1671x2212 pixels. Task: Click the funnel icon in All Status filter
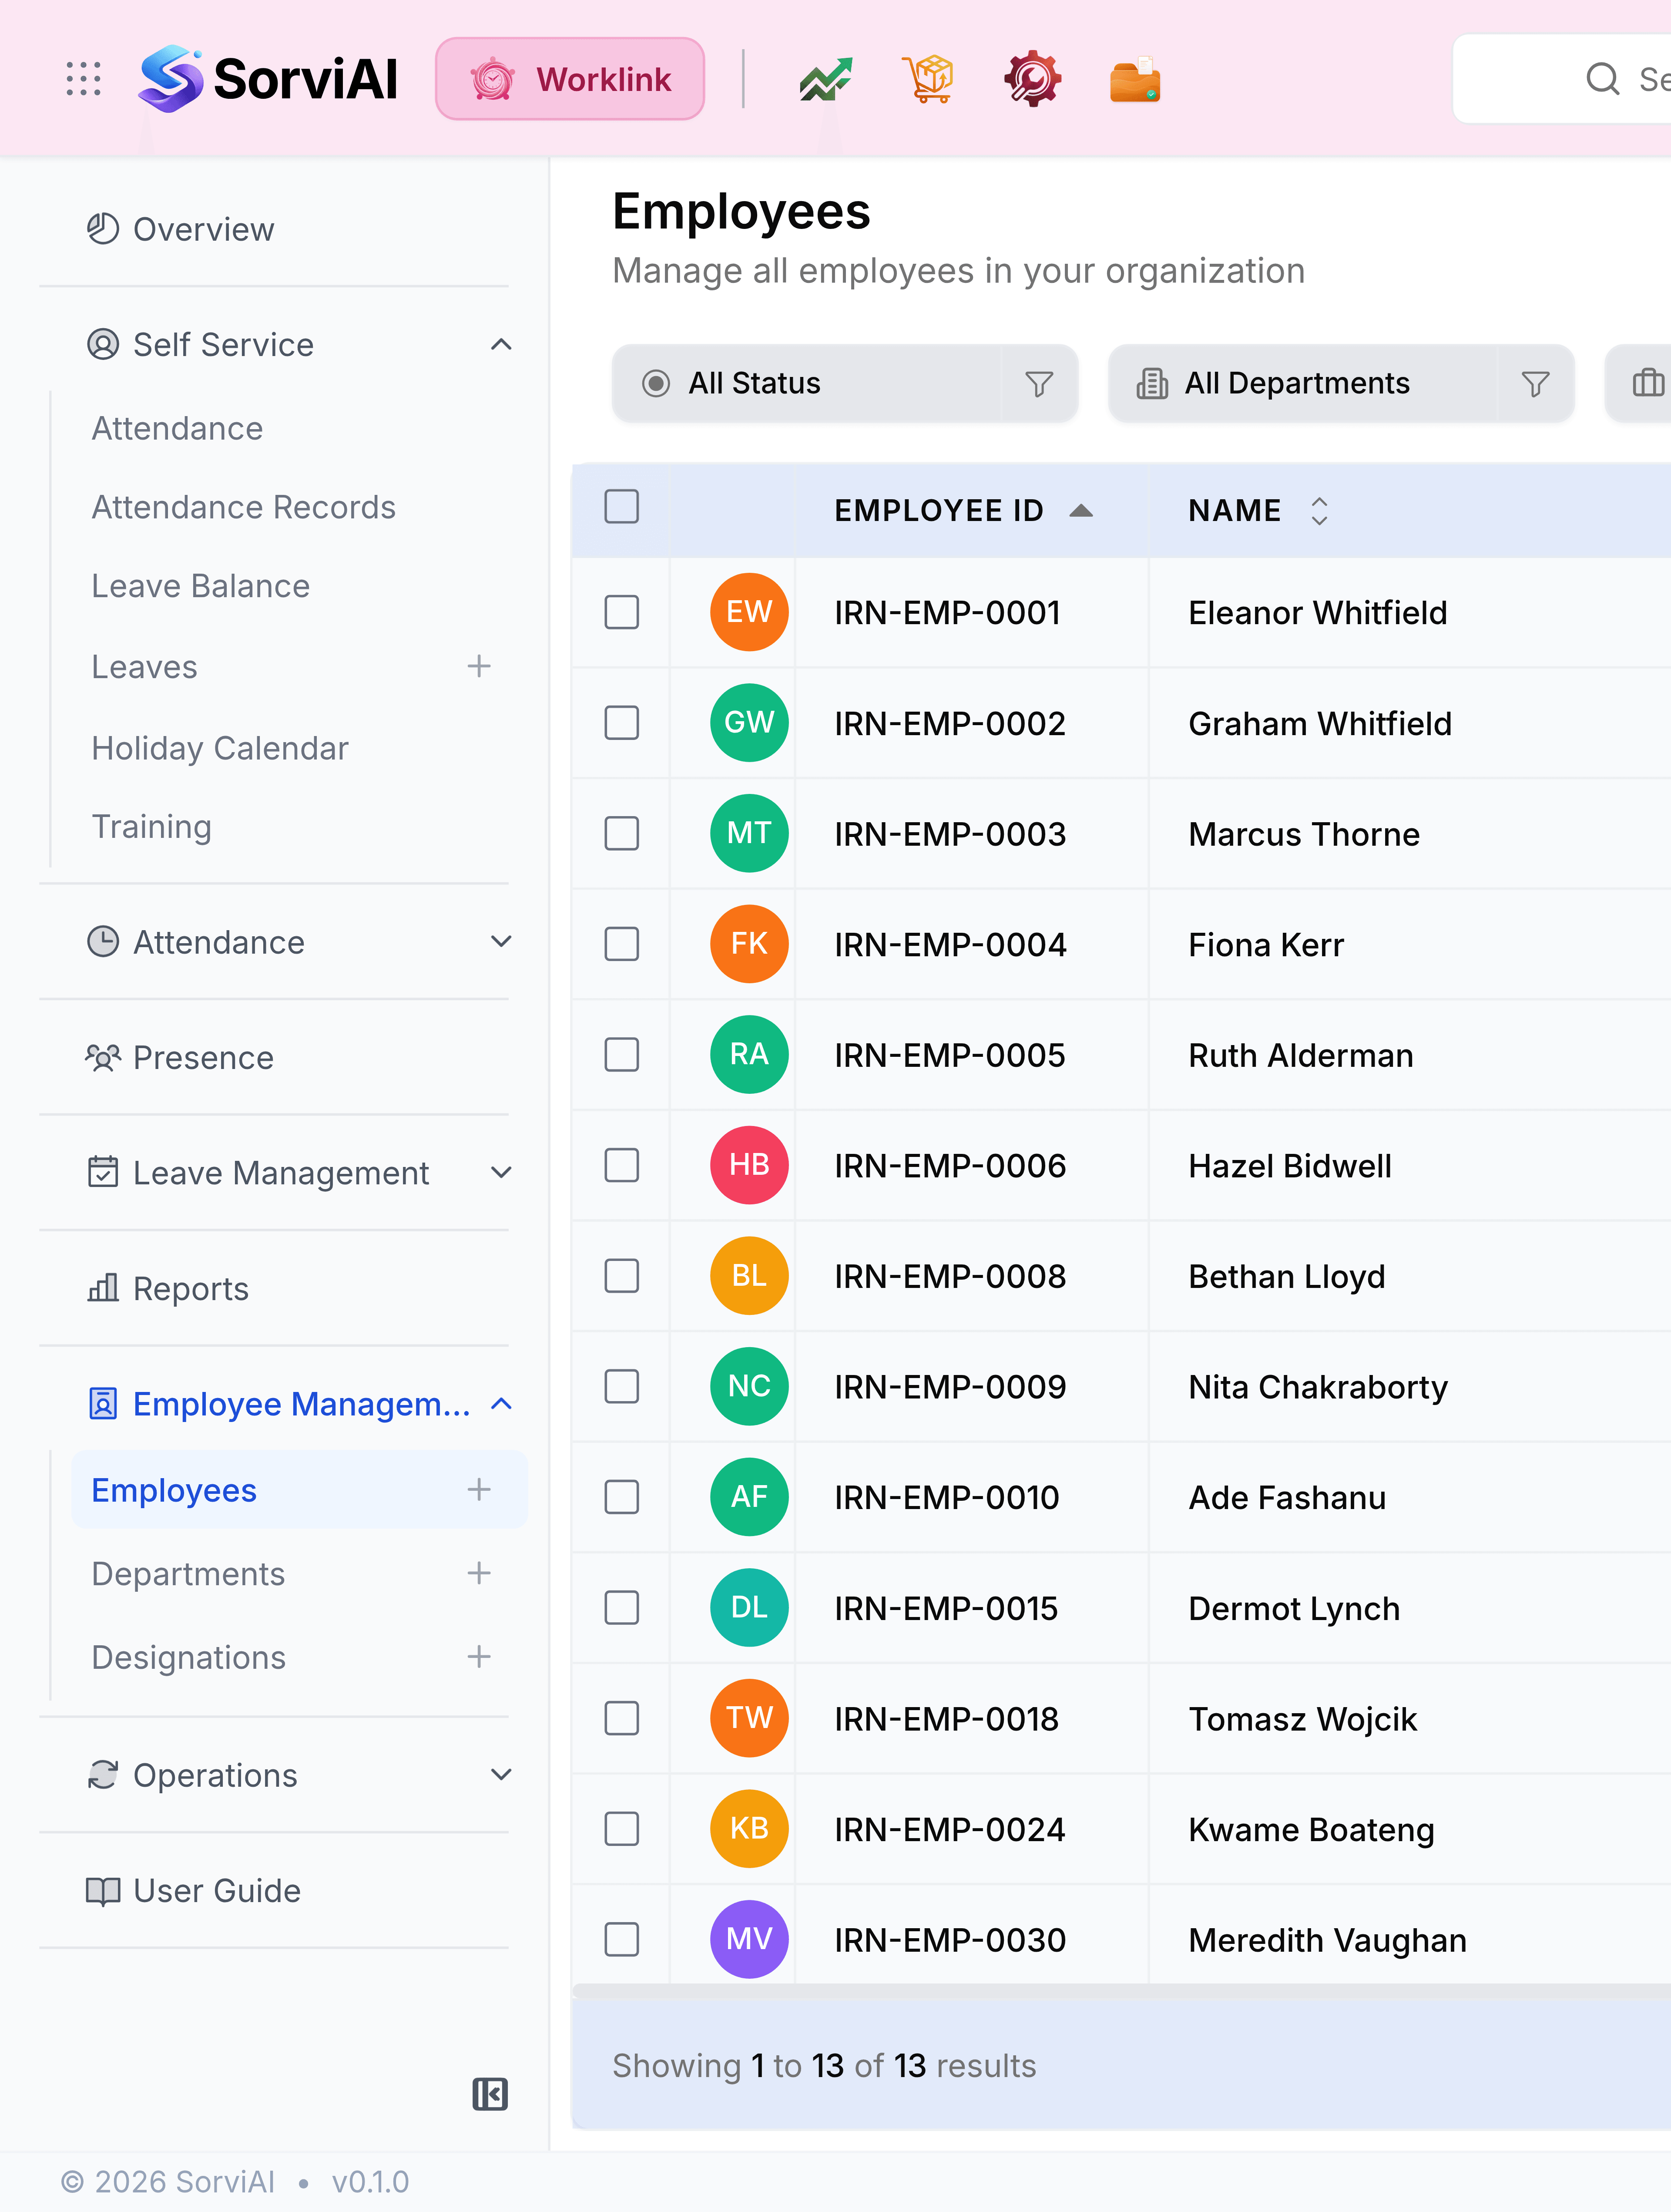click(1039, 383)
